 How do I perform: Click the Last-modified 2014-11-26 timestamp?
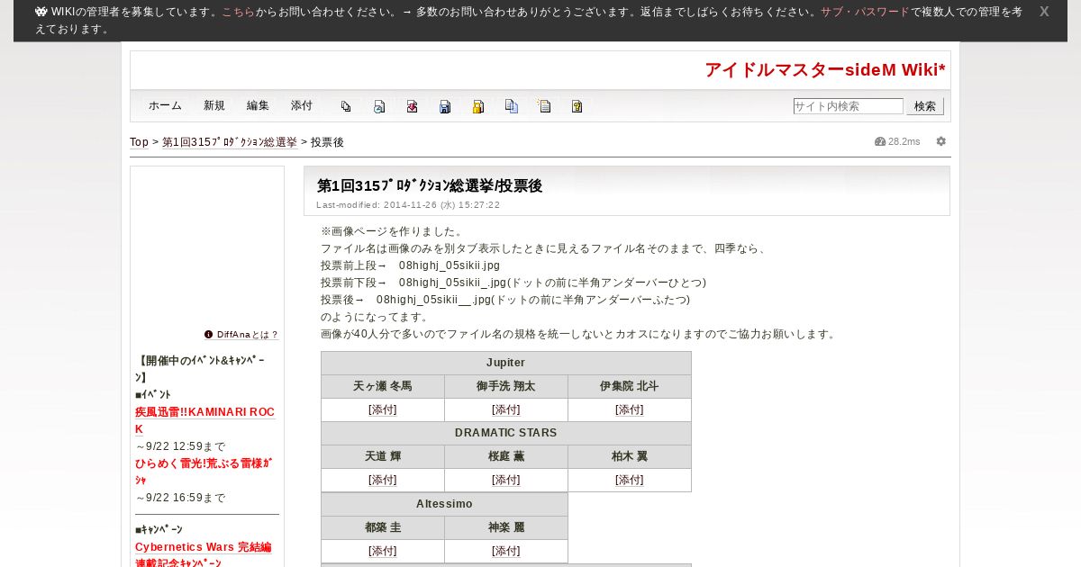[408, 205]
